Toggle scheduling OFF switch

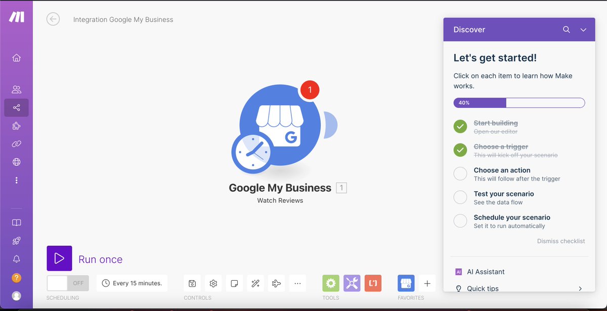[x=68, y=283]
